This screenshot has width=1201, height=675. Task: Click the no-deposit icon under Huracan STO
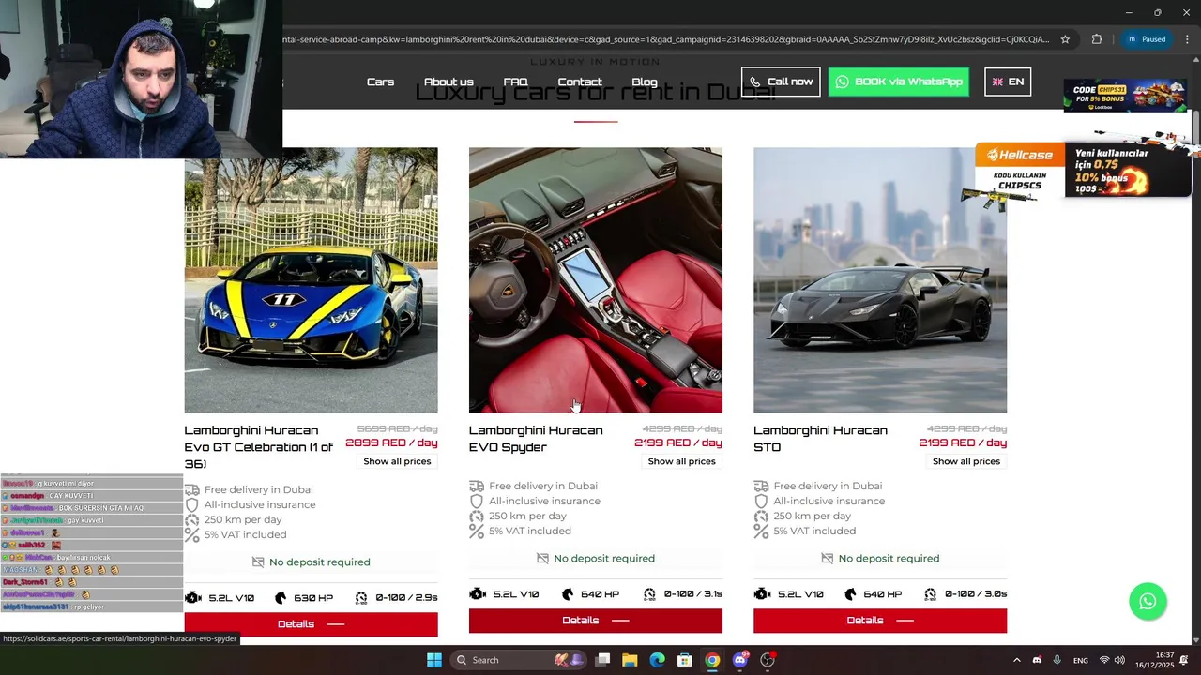827,558
